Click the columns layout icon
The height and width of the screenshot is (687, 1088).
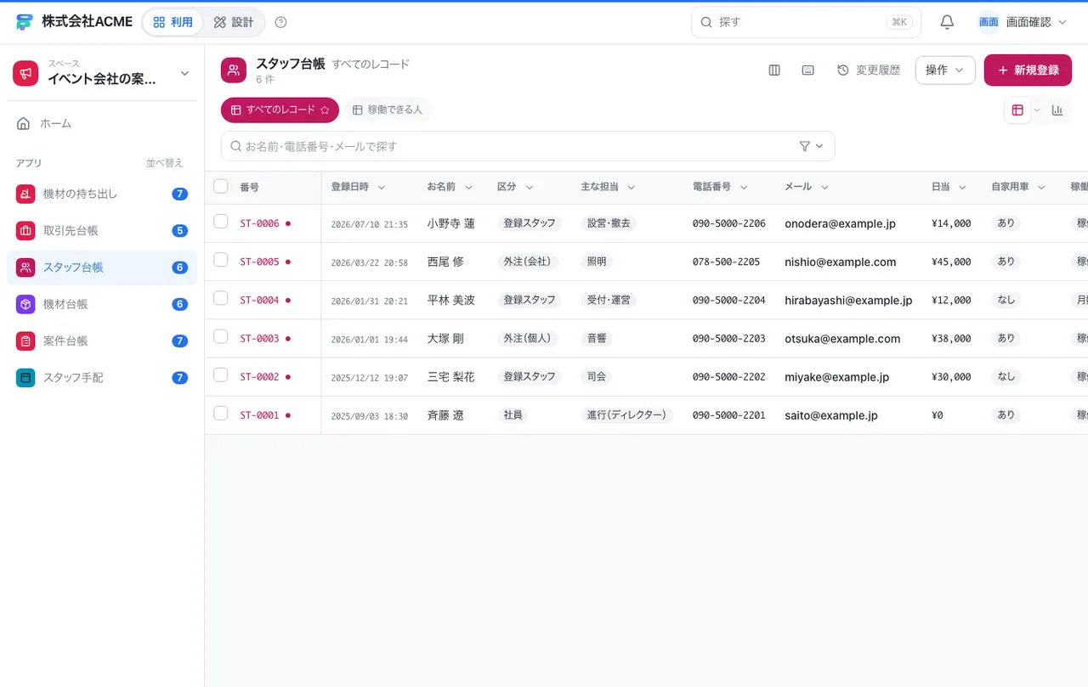[x=774, y=70]
